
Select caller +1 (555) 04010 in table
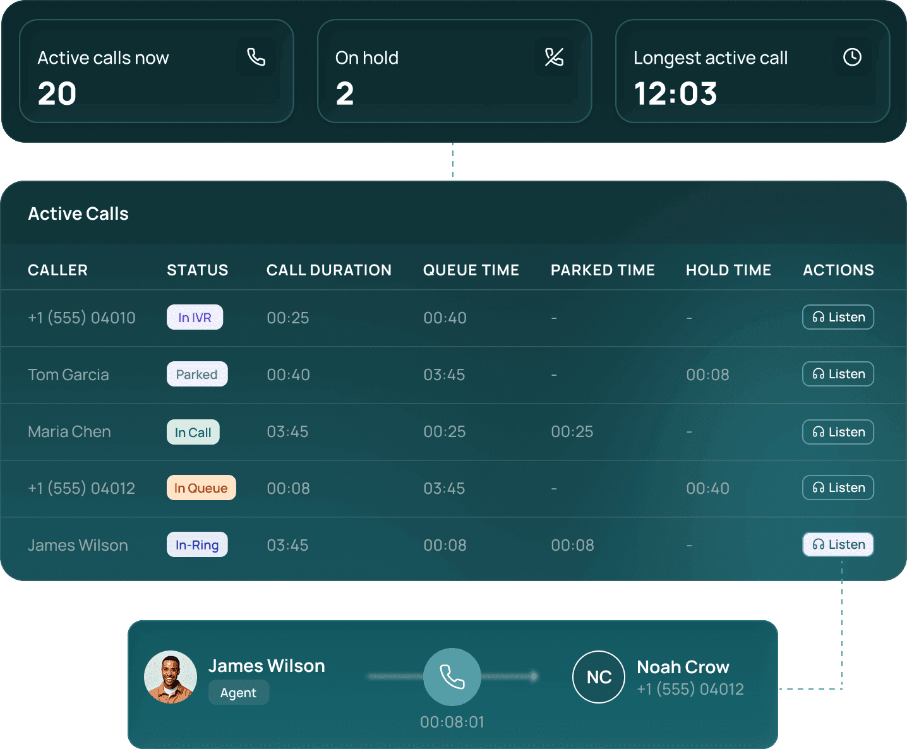point(81,318)
